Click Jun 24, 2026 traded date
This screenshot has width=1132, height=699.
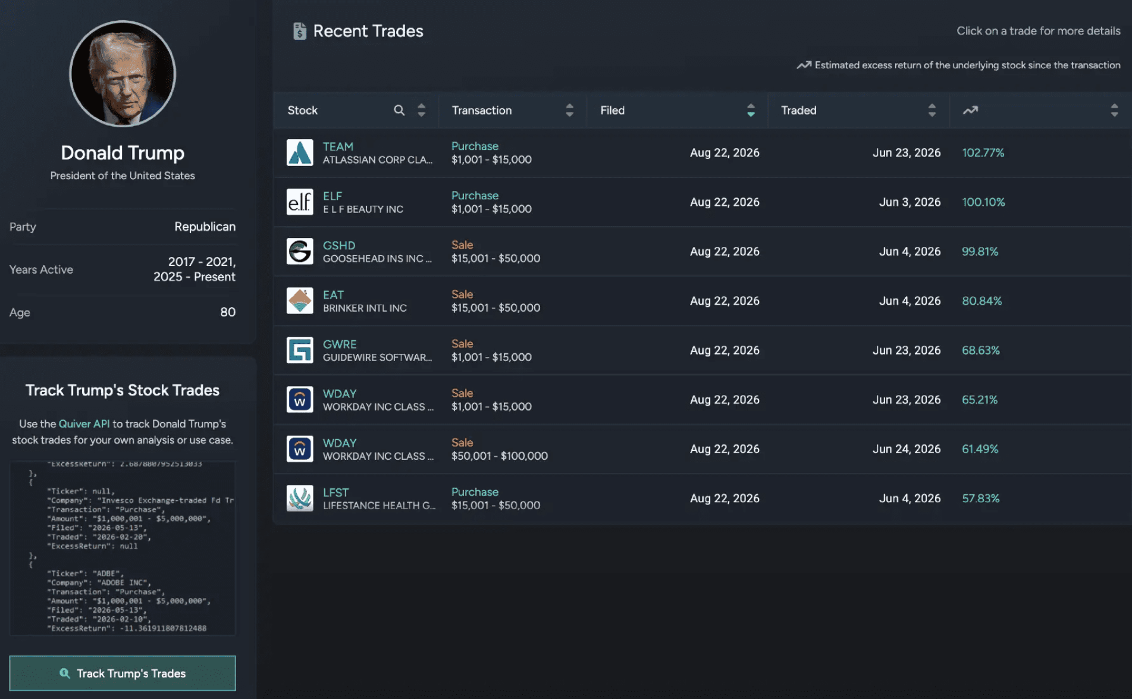[906, 449]
